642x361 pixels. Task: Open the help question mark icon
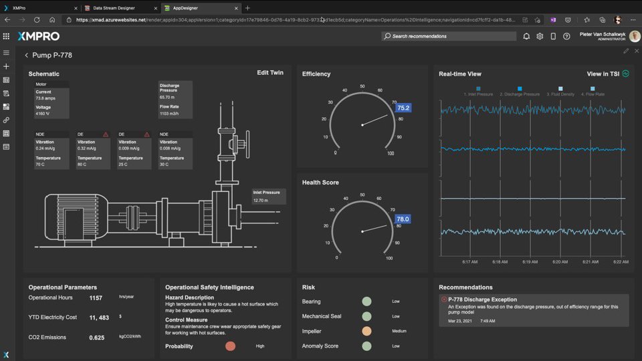[x=566, y=36]
